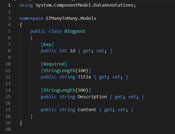
Task: Click 'int' type keyword on line 8
Action: (63, 51)
